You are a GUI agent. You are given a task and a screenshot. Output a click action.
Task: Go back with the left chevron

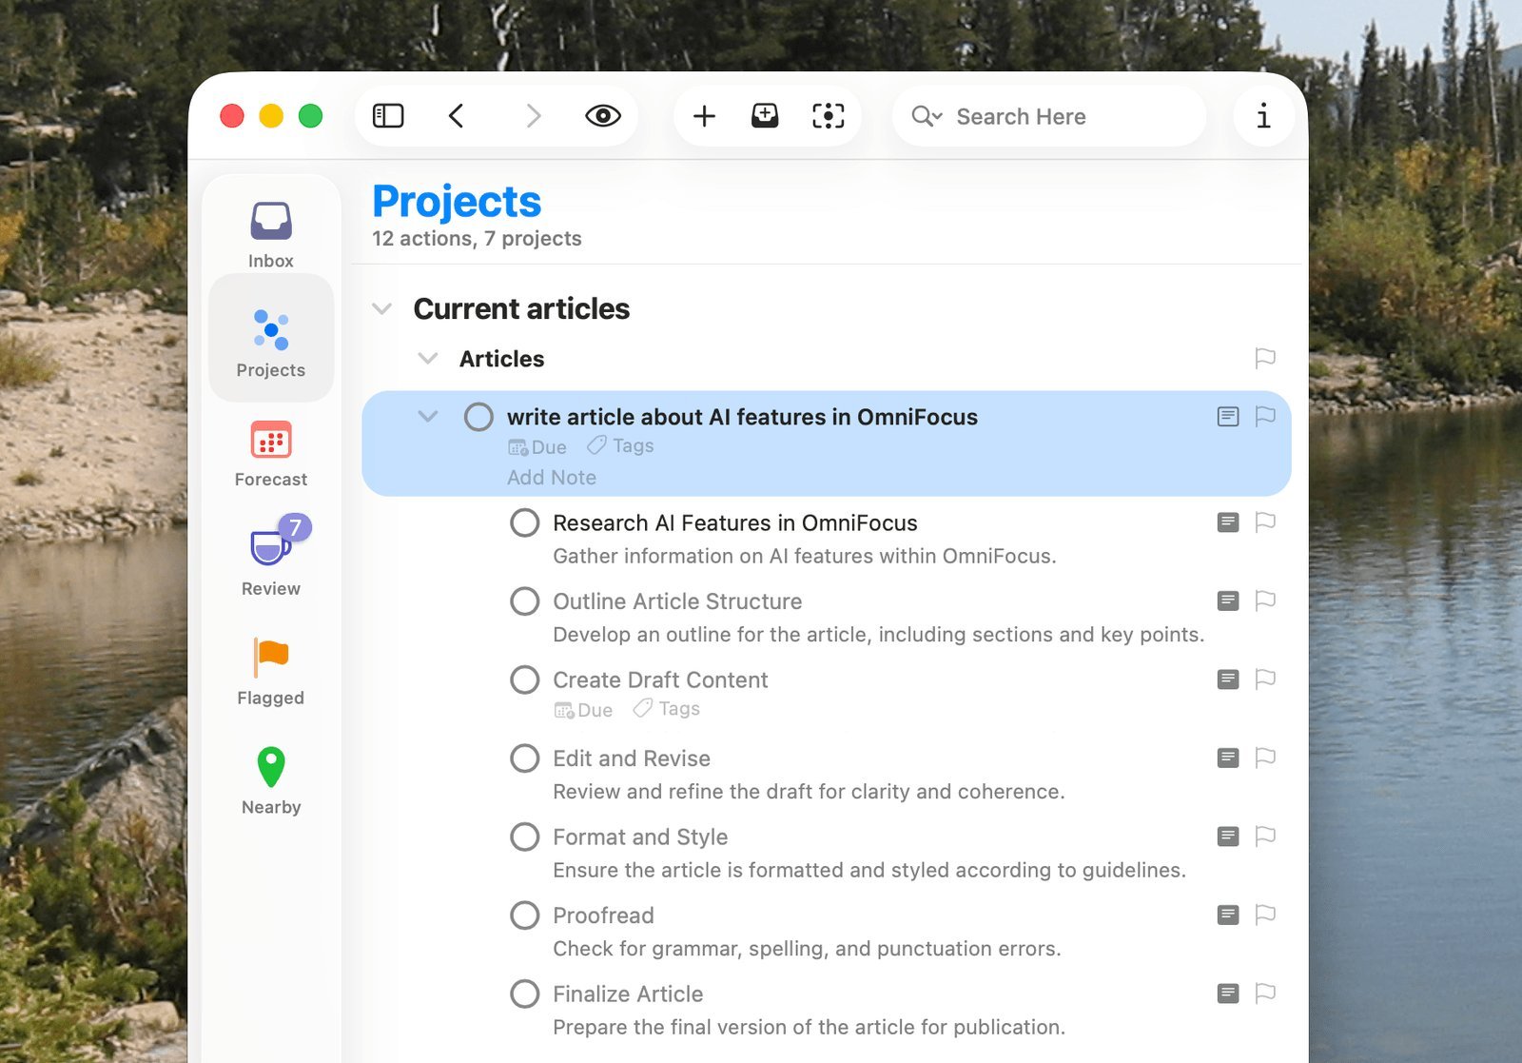pyautogui.click(x=457, y=116)
